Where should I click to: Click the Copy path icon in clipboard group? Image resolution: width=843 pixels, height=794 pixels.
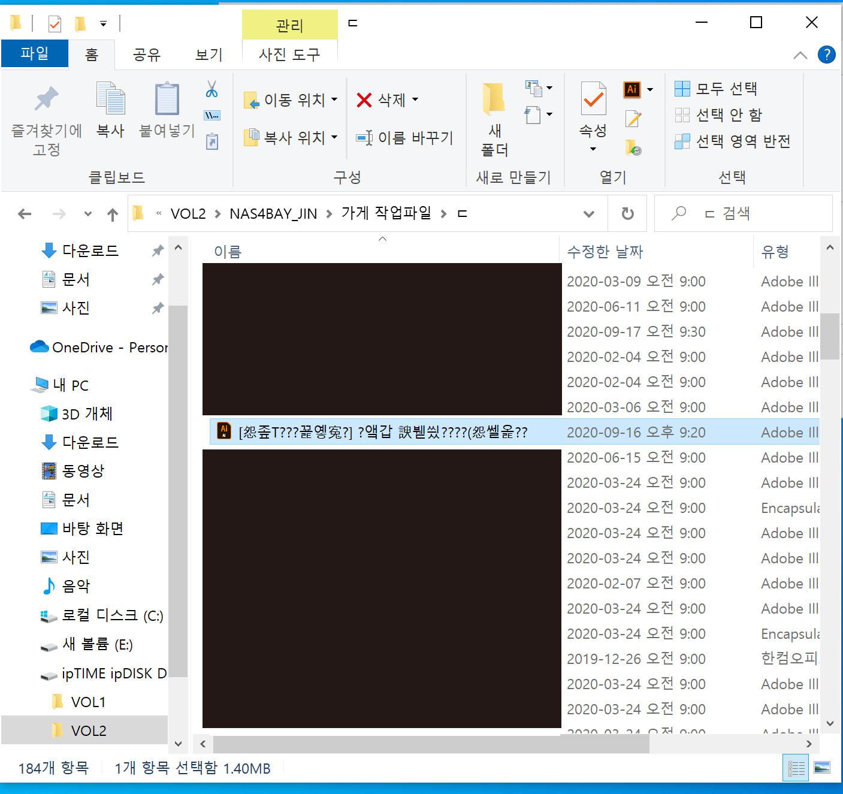(x=211, y=115)
